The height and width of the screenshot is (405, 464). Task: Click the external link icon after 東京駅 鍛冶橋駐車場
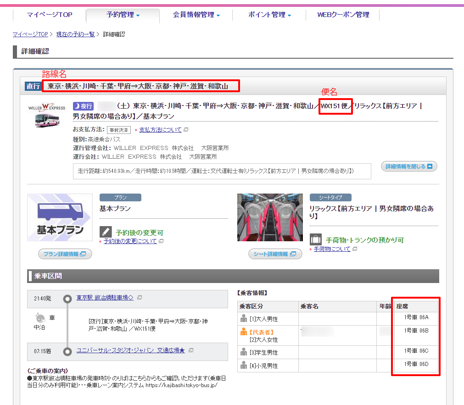(x=140, y=298)
